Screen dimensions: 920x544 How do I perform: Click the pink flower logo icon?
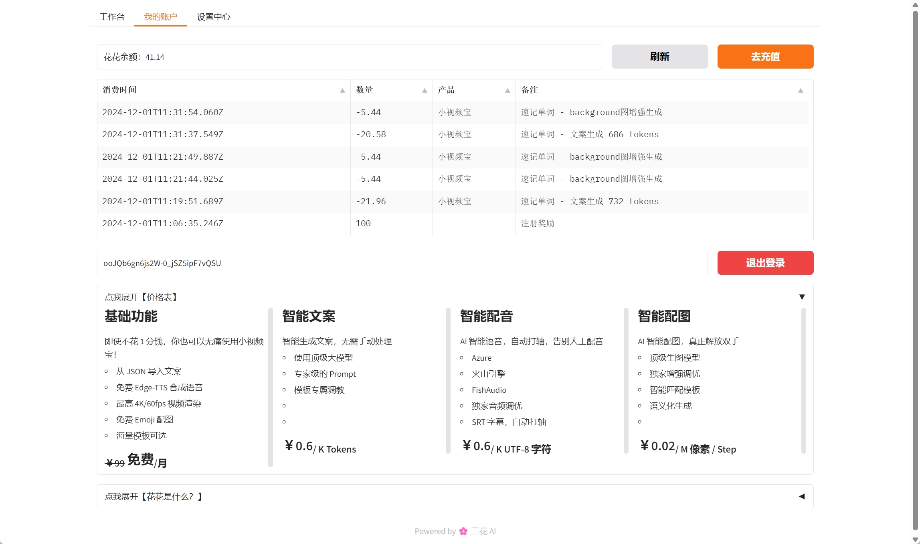pyautogui.click(x=463, y=531)
